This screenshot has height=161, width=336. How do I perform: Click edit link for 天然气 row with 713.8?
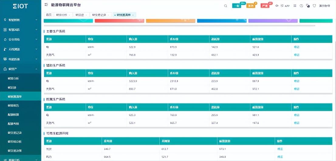(x=297, y=55)
